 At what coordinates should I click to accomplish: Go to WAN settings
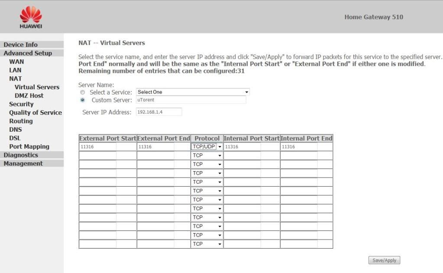coord(16,62)
